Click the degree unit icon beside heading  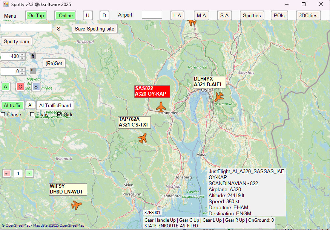pos(32,71)
